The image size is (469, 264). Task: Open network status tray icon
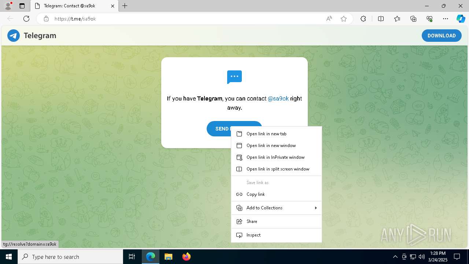tap(413, 257)
